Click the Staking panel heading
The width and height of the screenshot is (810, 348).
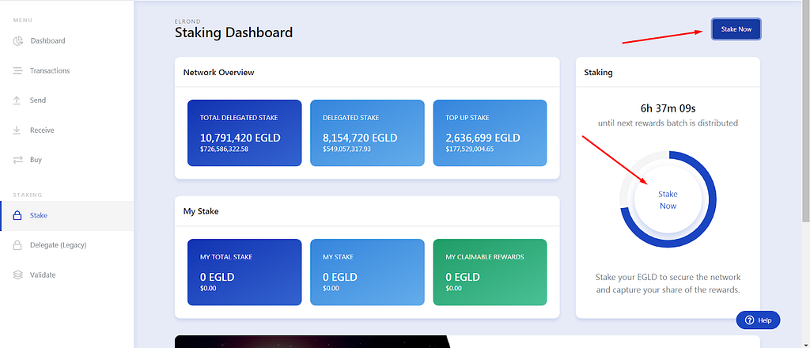tap(598, 73)
